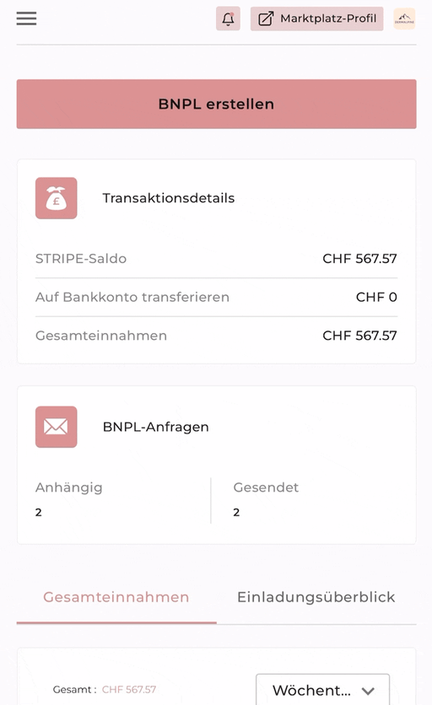View Gesendet sent requests count
Viewport: 432px width, 705px height.
[236, 512]
